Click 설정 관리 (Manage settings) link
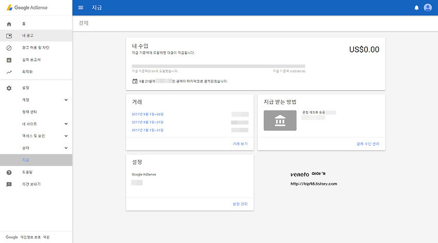The width and height of the screenshot is (438, 243). pos(240,204)
